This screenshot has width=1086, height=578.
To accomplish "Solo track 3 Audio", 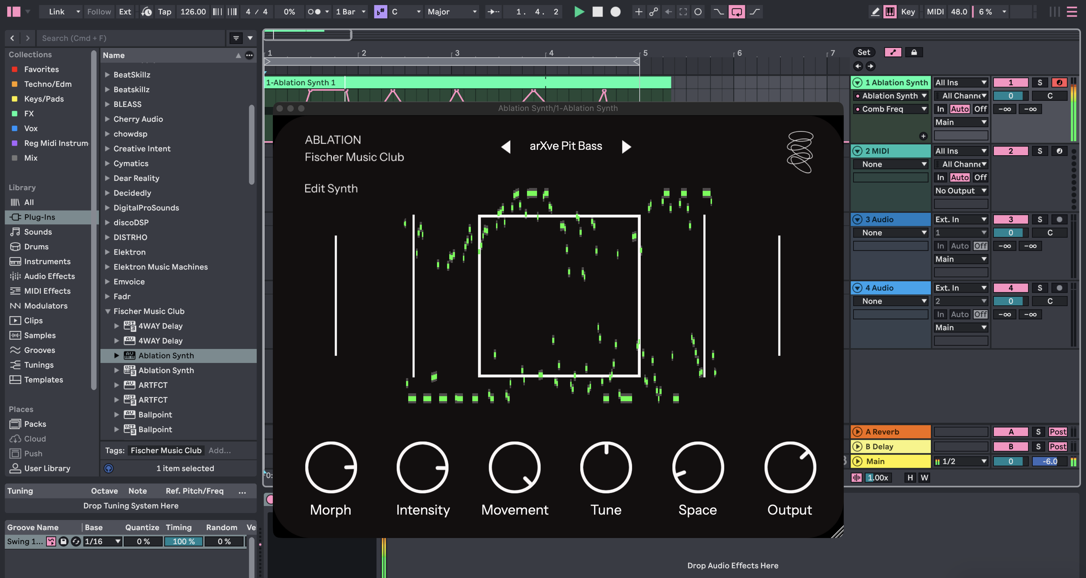I will click(x=1040, y=219).
